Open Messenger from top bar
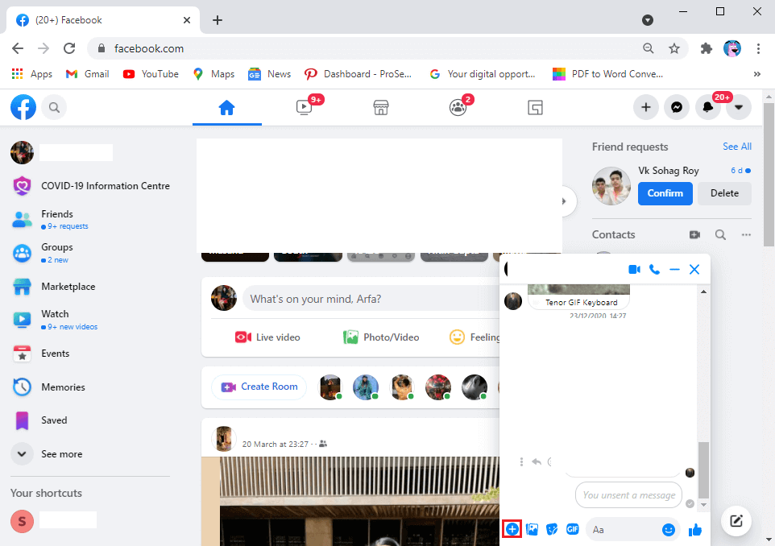This screenshot has height=546, width=775. pos(677,107)
